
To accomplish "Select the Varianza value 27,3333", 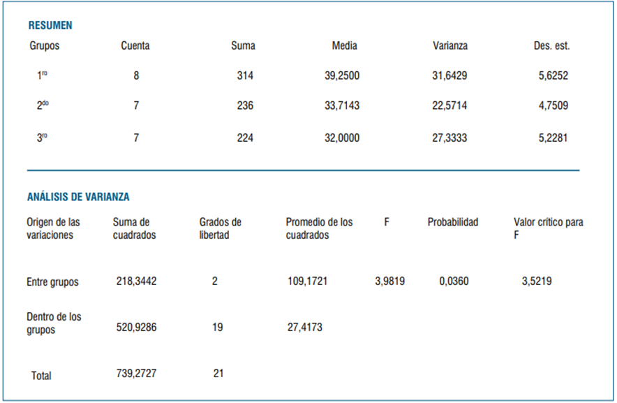I will [x=449, y=138].
